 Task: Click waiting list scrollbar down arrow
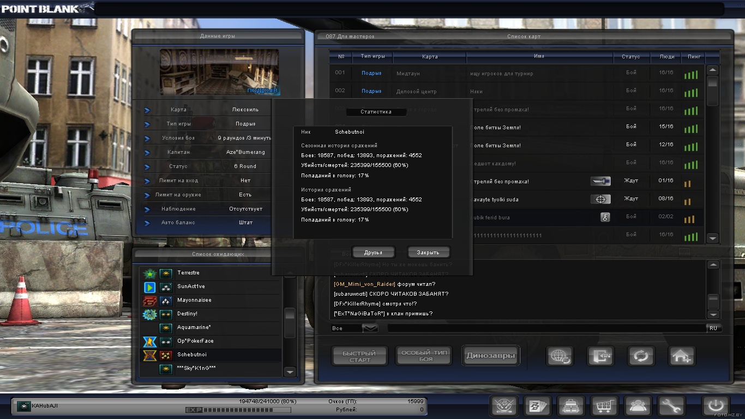[290, 372]
